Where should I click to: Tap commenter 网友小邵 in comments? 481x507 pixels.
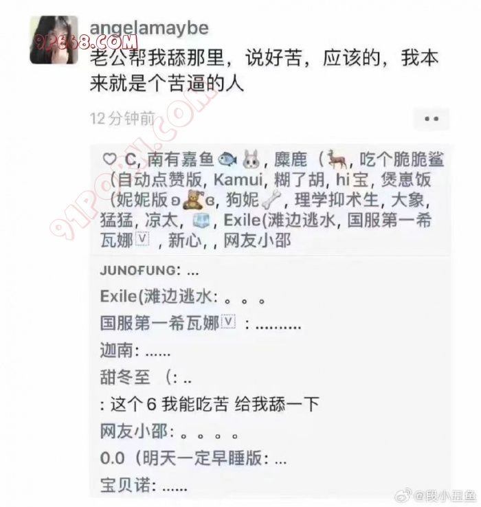click(133, 431)
